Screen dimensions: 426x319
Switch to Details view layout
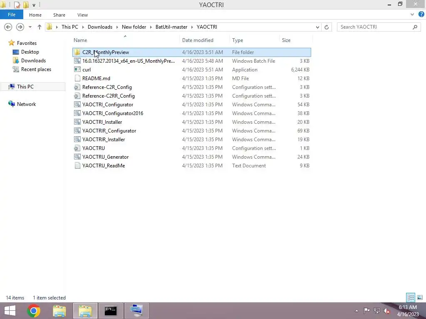(411, 297)
